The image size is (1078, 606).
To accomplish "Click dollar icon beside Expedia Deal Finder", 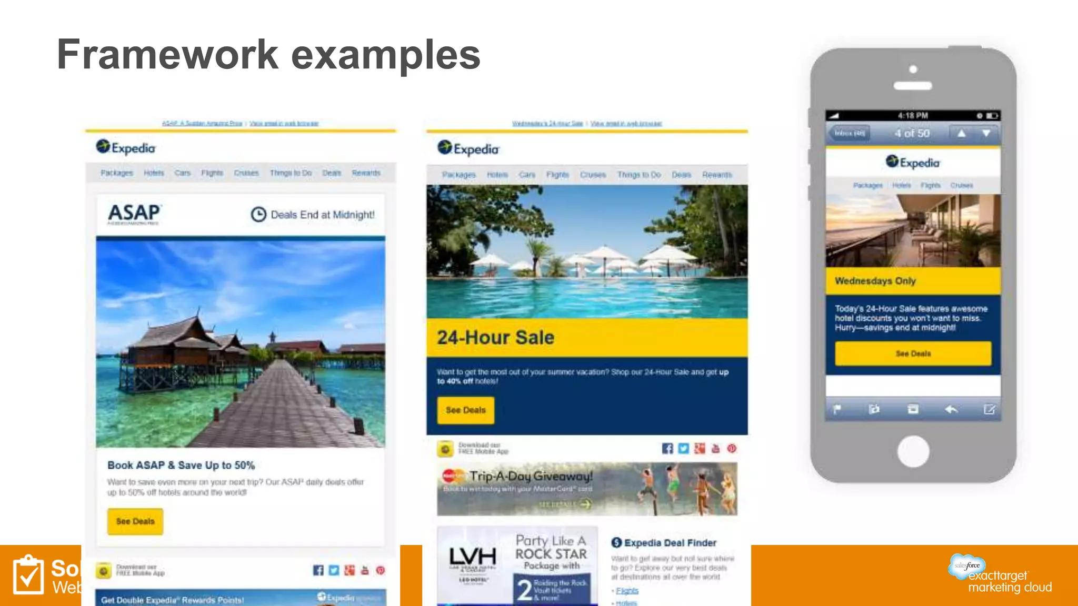I will point(616,543).
